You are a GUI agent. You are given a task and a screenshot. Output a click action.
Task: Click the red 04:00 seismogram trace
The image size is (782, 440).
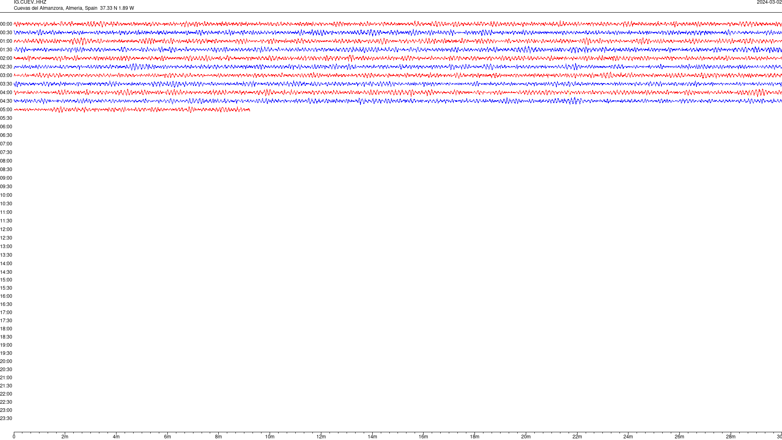point(398,92)
